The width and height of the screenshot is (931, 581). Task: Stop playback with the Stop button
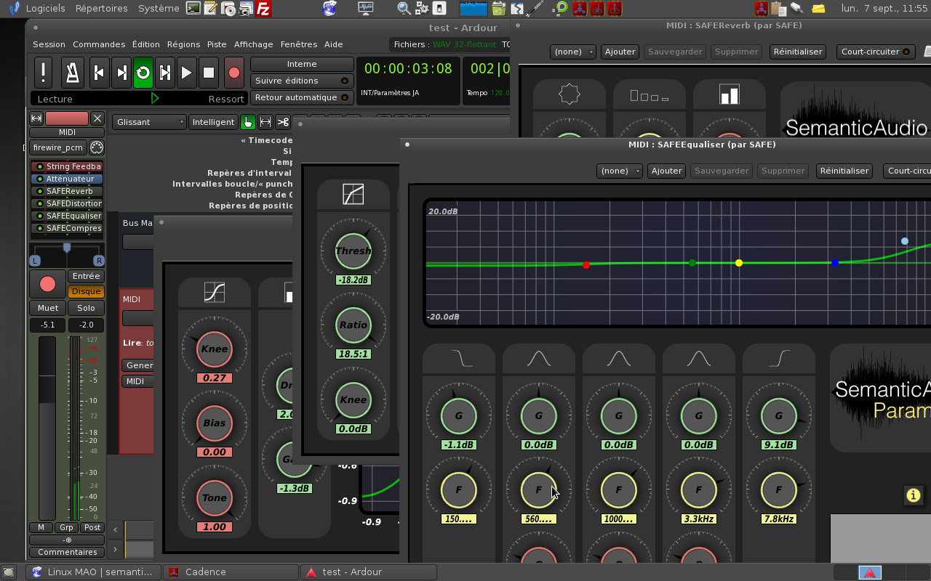(209, 73)
